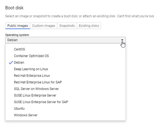Select Container Optimized OS option
This screenshot has height=127, width=154.
tap(66, 56)
